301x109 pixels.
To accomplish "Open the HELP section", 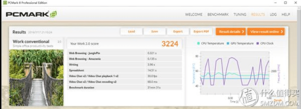I will pyautogui.click(x=286, y=14).
